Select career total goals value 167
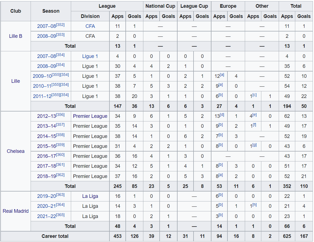Screen dimensions: 314x242 click(304, 236)
